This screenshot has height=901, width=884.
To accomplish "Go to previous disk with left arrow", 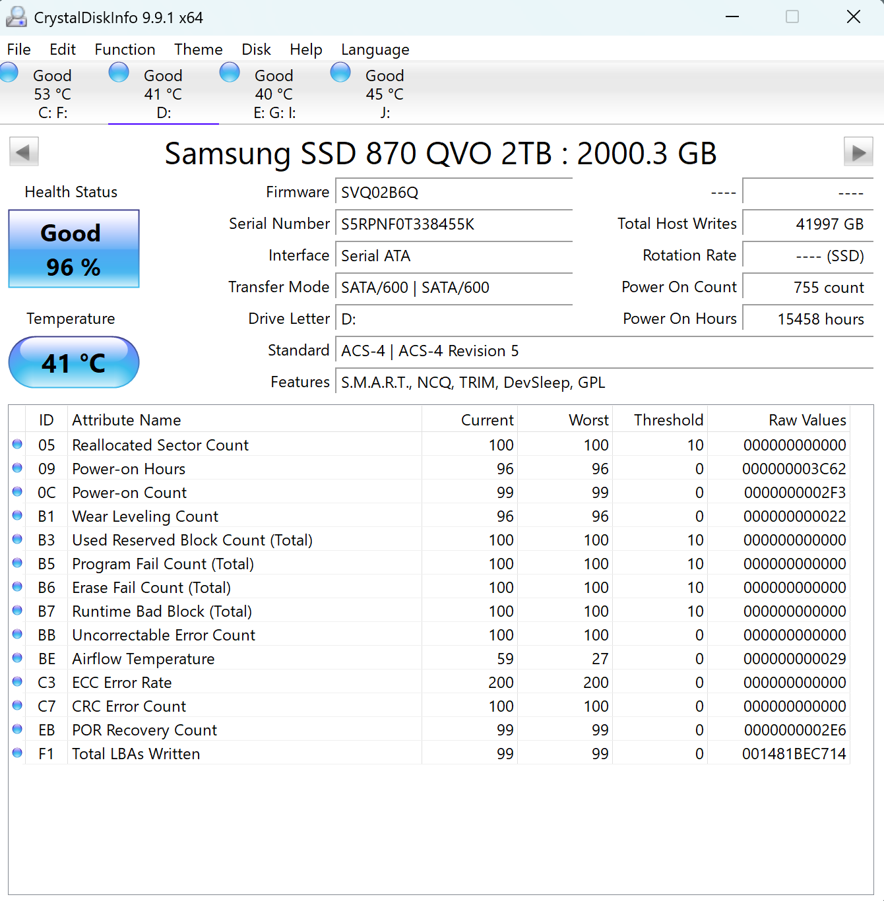I will (x=24, y=152).
